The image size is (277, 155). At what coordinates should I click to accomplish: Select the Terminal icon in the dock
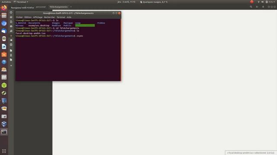click(x=4, y=132)
